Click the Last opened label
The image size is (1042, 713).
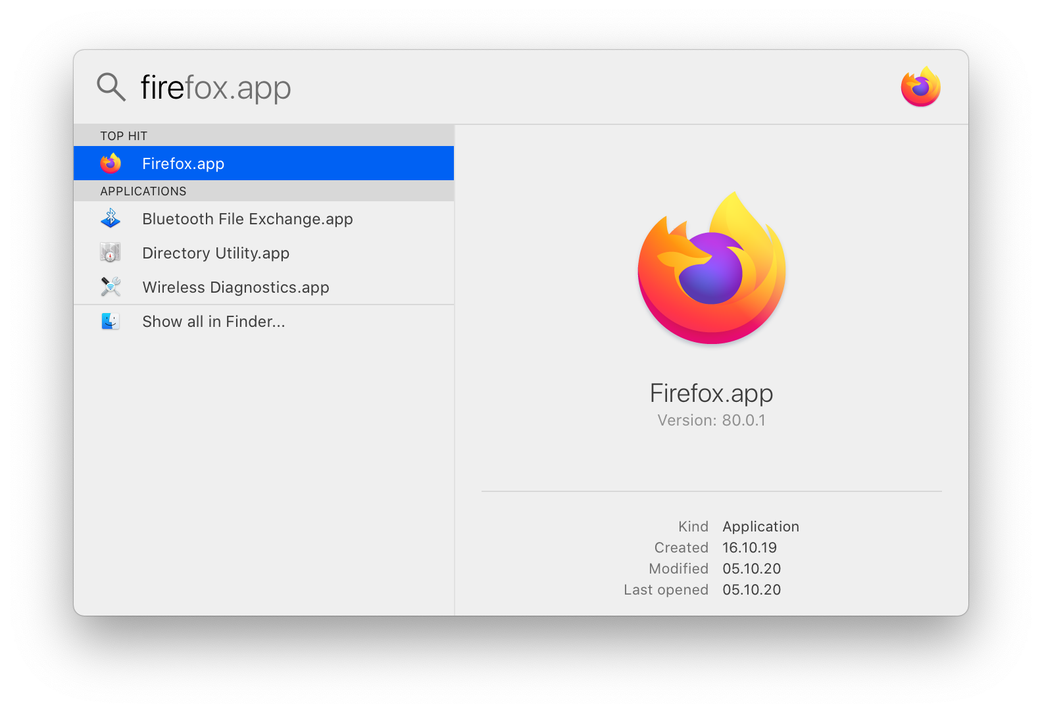tap(666, 590)
